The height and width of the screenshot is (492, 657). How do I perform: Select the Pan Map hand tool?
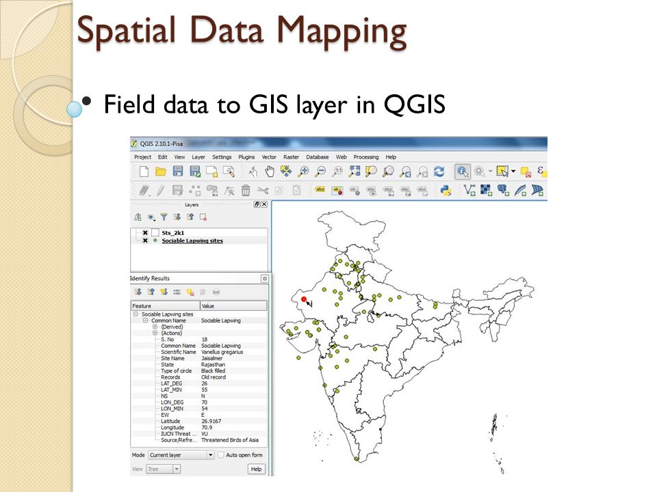click(x=270, y=171)
